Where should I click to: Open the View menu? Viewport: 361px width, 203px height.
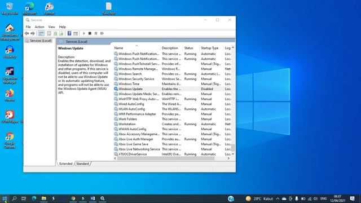coord(51,27)
